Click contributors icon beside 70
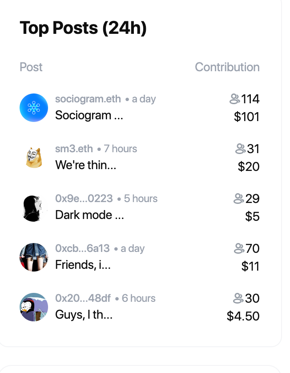This screenshot has height=373, width=290. (239, 248)
